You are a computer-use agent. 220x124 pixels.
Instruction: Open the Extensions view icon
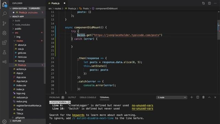click(4, 42)
